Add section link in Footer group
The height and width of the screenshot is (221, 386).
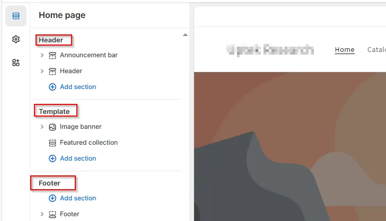click(x=78, y=198)
